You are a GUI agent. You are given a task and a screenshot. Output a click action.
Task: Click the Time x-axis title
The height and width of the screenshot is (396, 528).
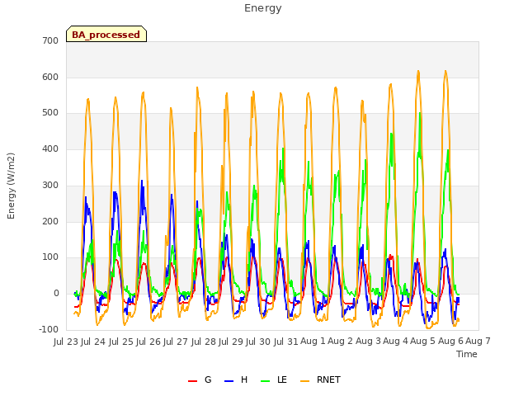click(467, 354)
